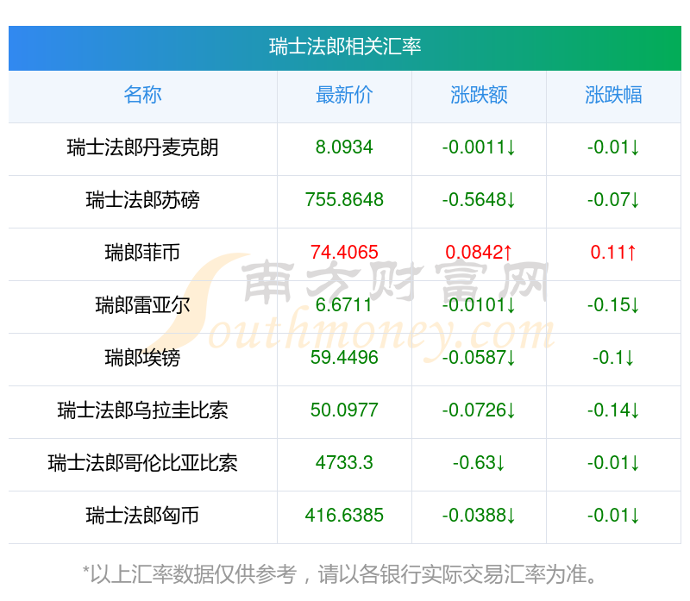690x601 pixels.
Task: Open the 瑞士法郎丹麦克朗 row name
Action: click(x=142, y=147)
